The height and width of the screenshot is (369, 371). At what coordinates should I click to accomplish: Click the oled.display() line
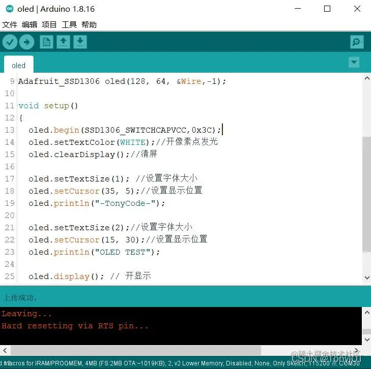tap(90, 276)
